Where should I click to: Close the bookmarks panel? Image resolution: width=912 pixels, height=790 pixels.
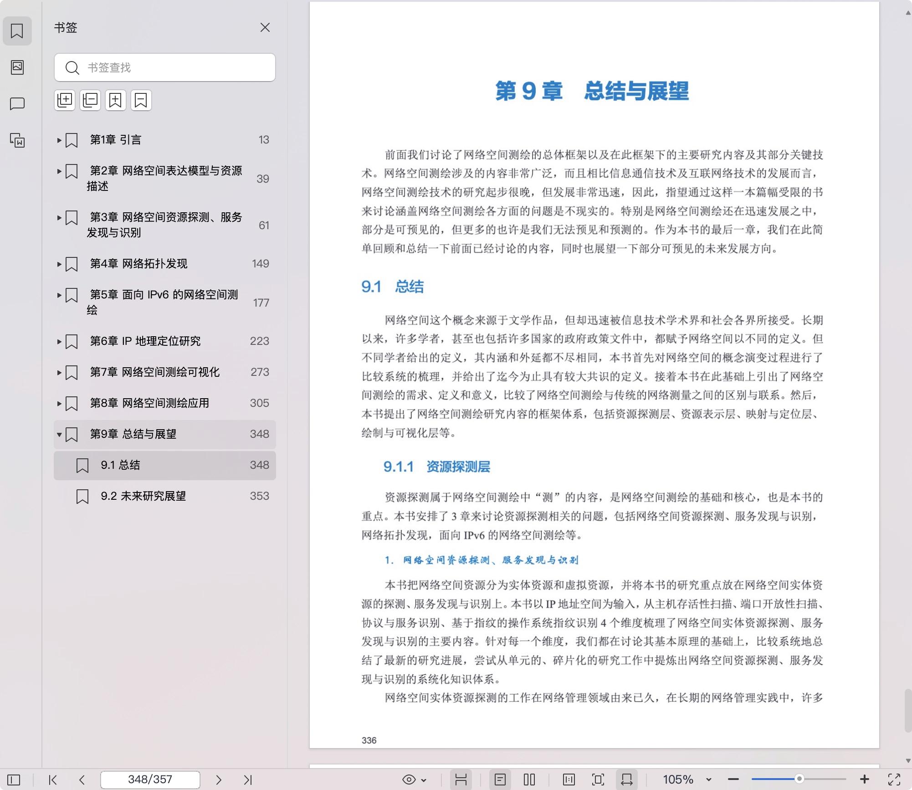(265, 27)
